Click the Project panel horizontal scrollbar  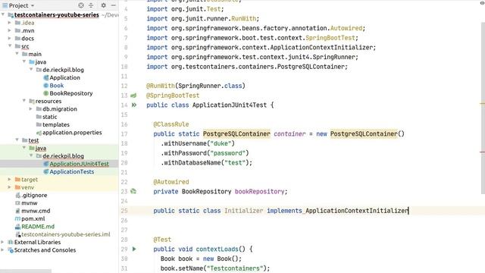[26, 271]
